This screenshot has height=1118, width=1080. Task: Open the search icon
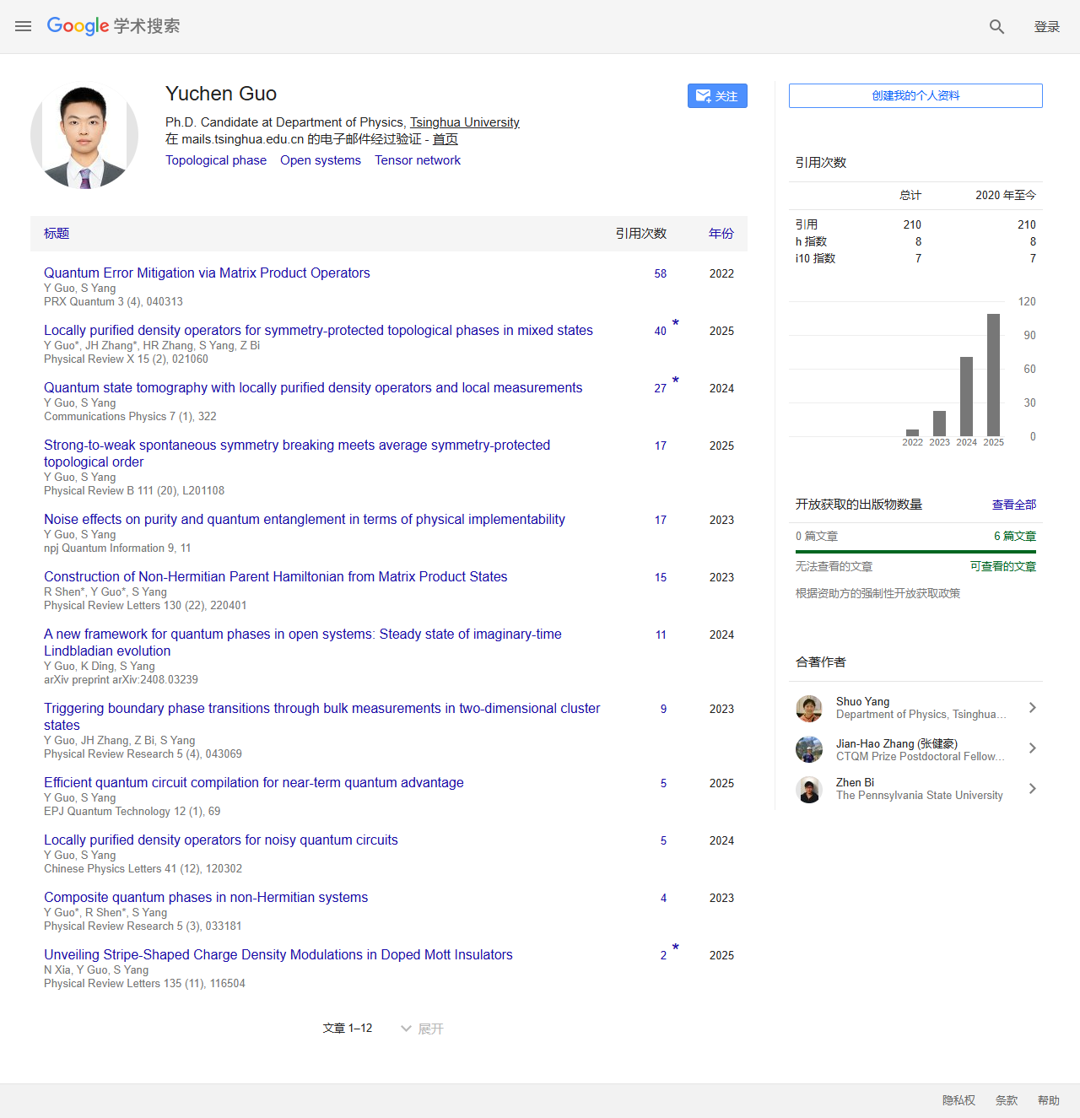point(996,26)
